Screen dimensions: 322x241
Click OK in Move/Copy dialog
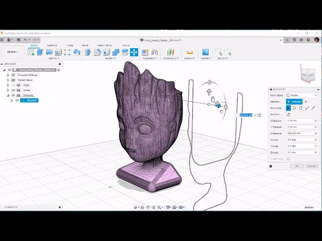pos(297,166)
